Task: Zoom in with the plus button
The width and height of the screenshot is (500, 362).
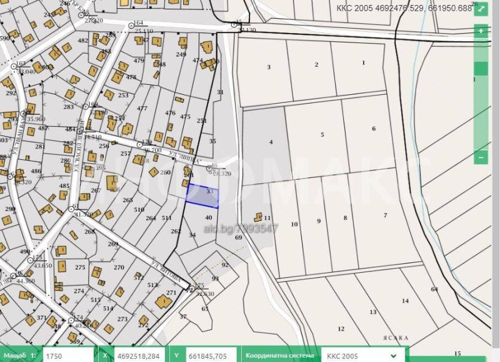Action: click(481, 31)
